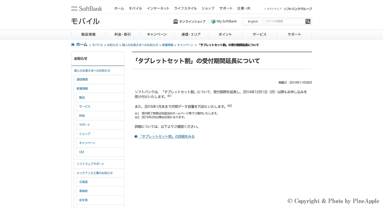Open ショップ in sidebar

[x=85, y=133]
